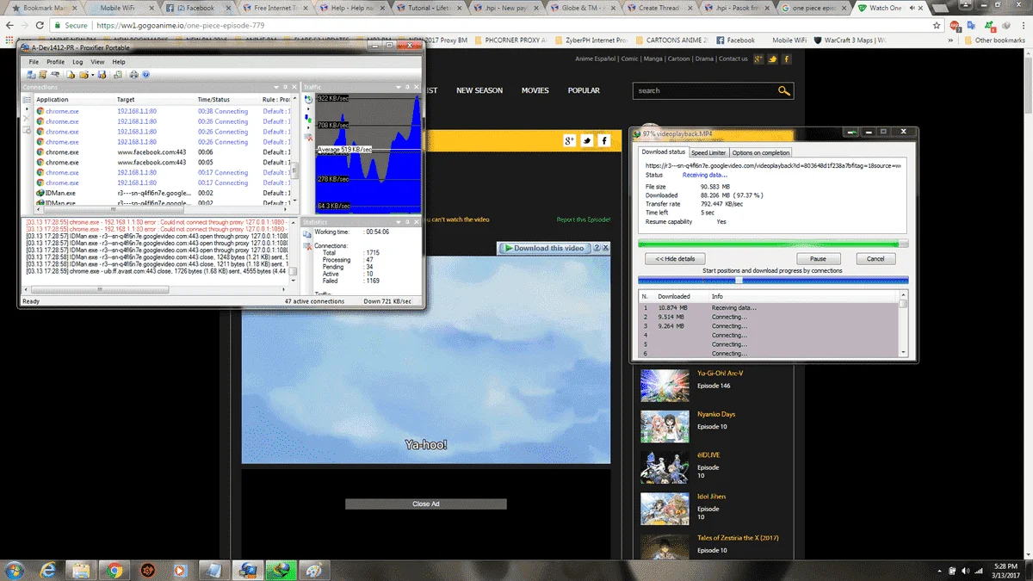This screenshot has width=1033, height=581.
Task: Switch to Options on completion tab in IDM
Action: tap(760, 152)
